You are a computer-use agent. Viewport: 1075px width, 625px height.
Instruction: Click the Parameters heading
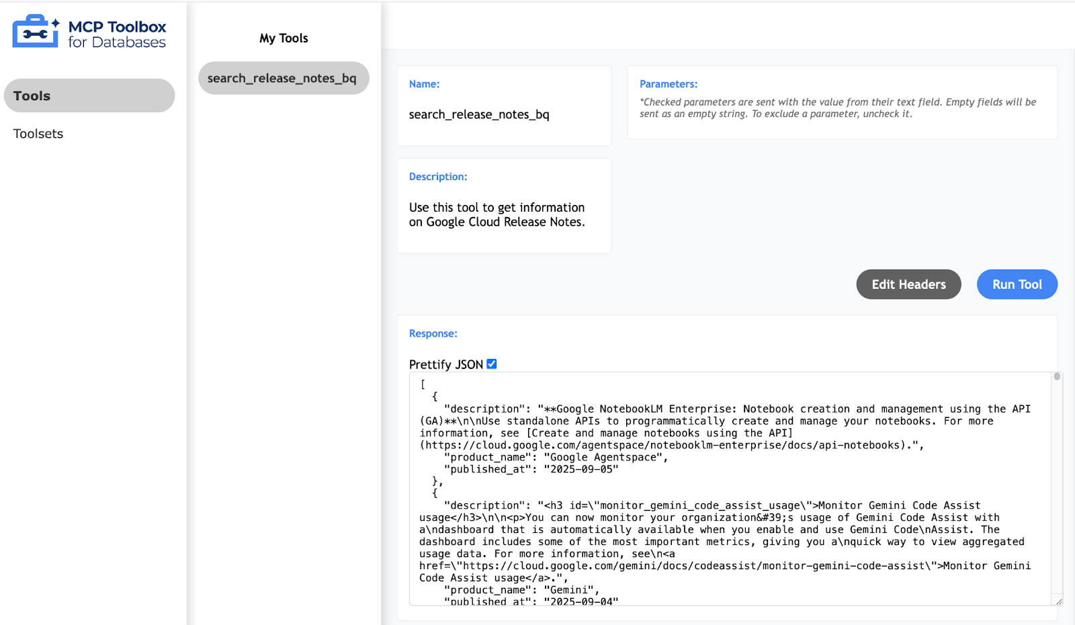point(668,84)
